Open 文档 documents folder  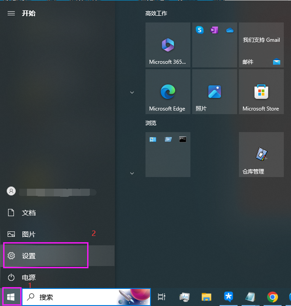[57, 213]
